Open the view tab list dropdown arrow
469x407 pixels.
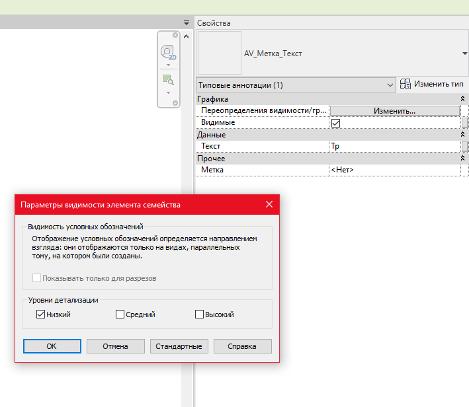[x=187, y=22]
